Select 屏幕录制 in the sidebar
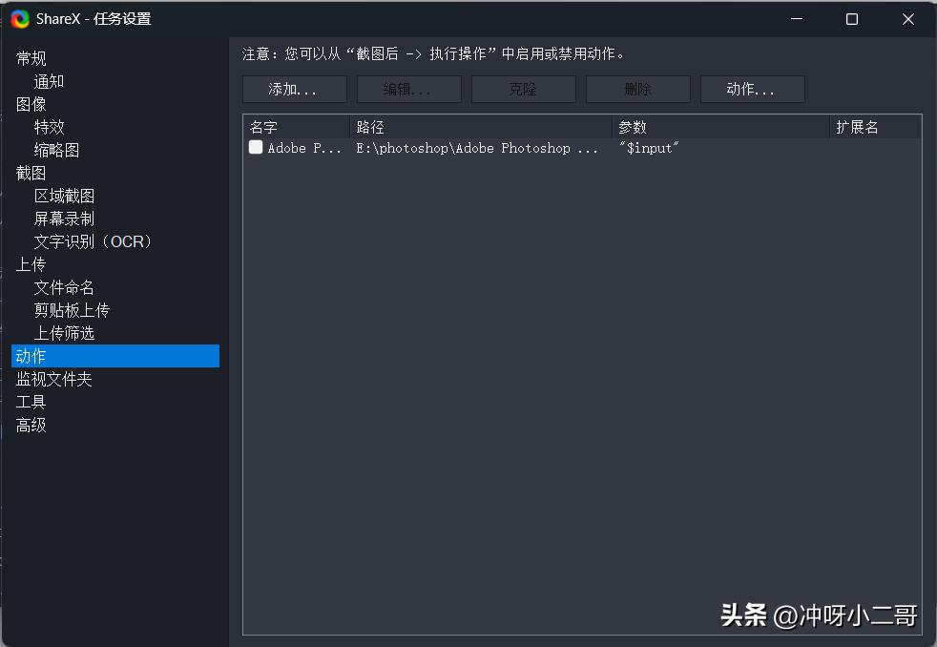 coord(64,218)
